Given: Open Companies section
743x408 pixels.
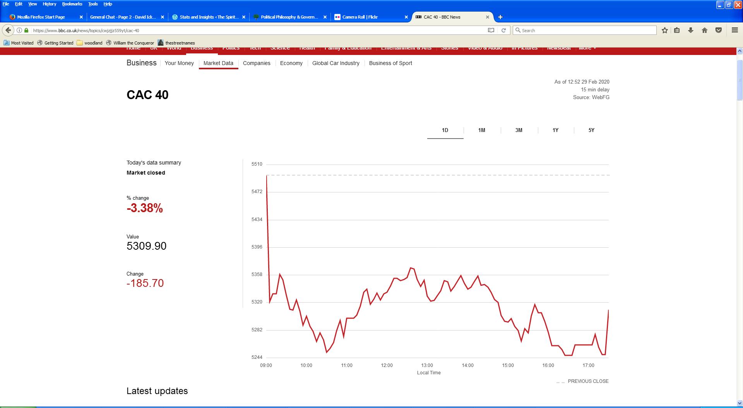Looking at the screenshot, I should (257, 63).
